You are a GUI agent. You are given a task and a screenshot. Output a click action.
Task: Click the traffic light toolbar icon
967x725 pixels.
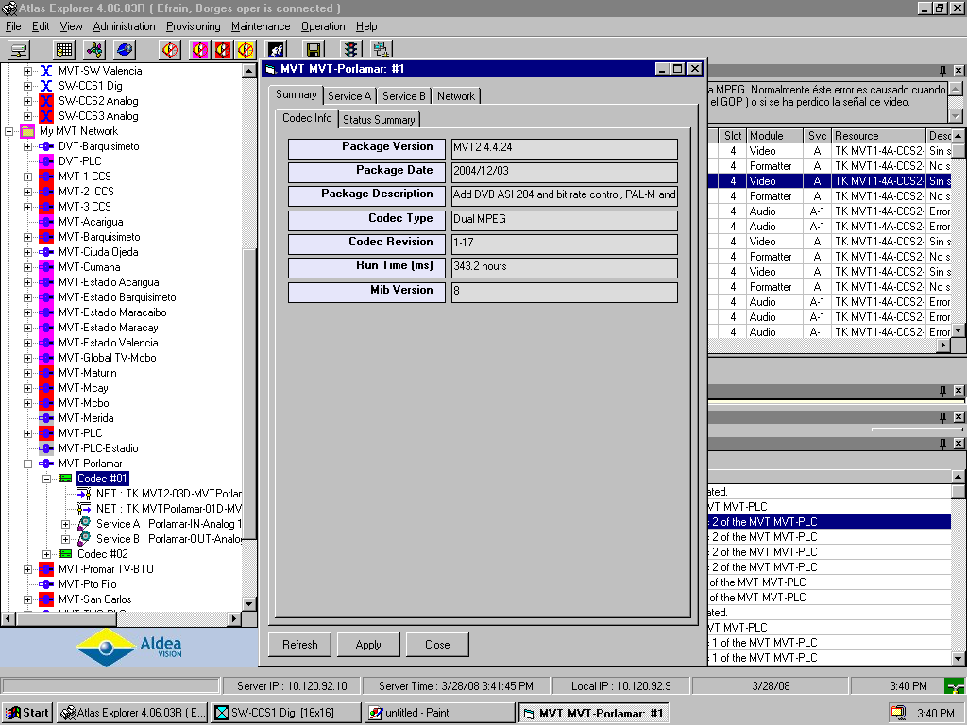point(350,50)
